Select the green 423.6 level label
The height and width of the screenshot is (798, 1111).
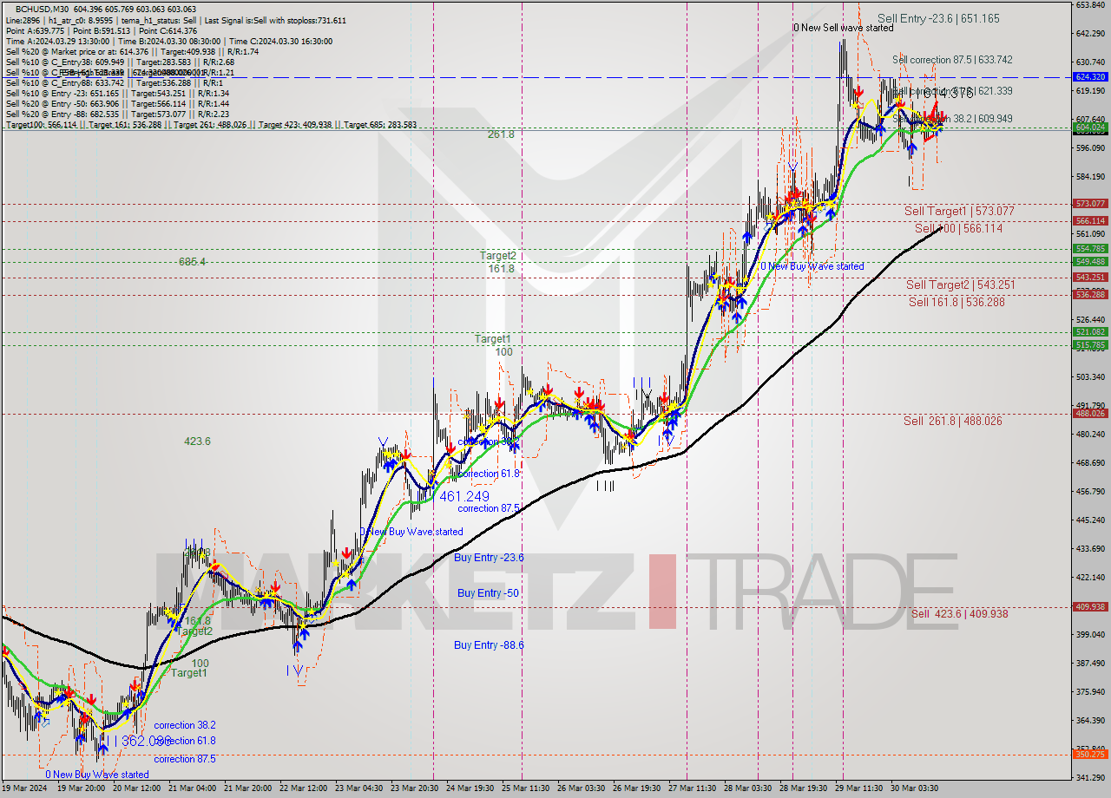(x=197, y=442)
